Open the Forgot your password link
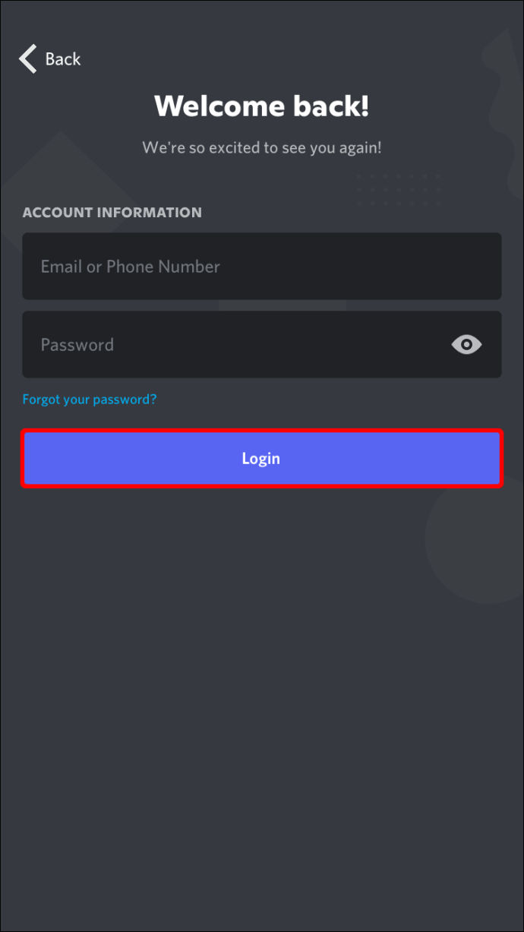 (90, 399)
